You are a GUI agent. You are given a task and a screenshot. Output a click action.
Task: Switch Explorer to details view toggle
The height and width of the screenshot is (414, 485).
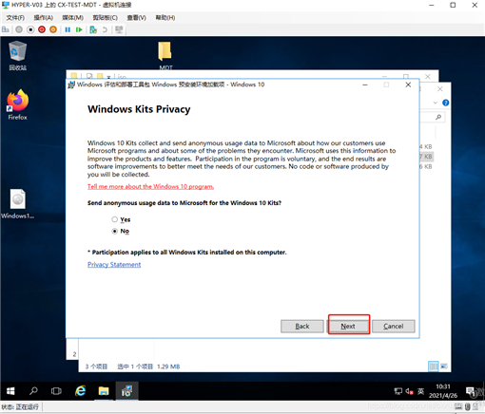click(x=433, y=367)
